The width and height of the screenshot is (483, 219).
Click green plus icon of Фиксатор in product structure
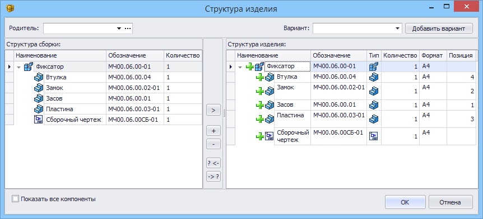[x=250, y=66]
